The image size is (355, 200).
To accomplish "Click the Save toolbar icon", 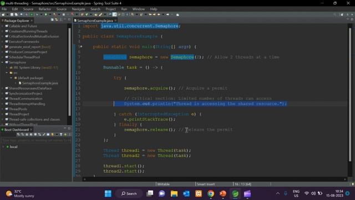I will (12, 14).
